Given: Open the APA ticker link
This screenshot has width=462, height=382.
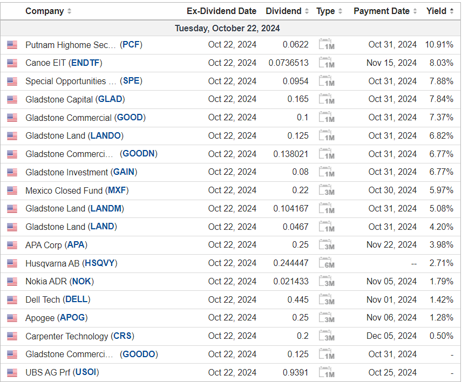Looking at the screenshot, I should click(x=76, y=245).
